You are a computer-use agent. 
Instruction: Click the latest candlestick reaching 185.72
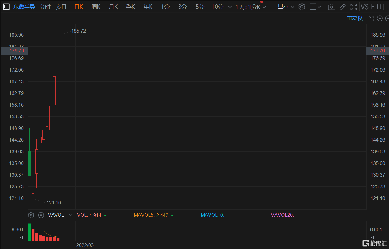(x=58, y=65)
